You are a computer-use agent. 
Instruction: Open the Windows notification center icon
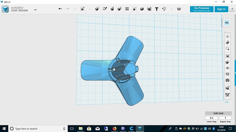[x=230, y=128]
